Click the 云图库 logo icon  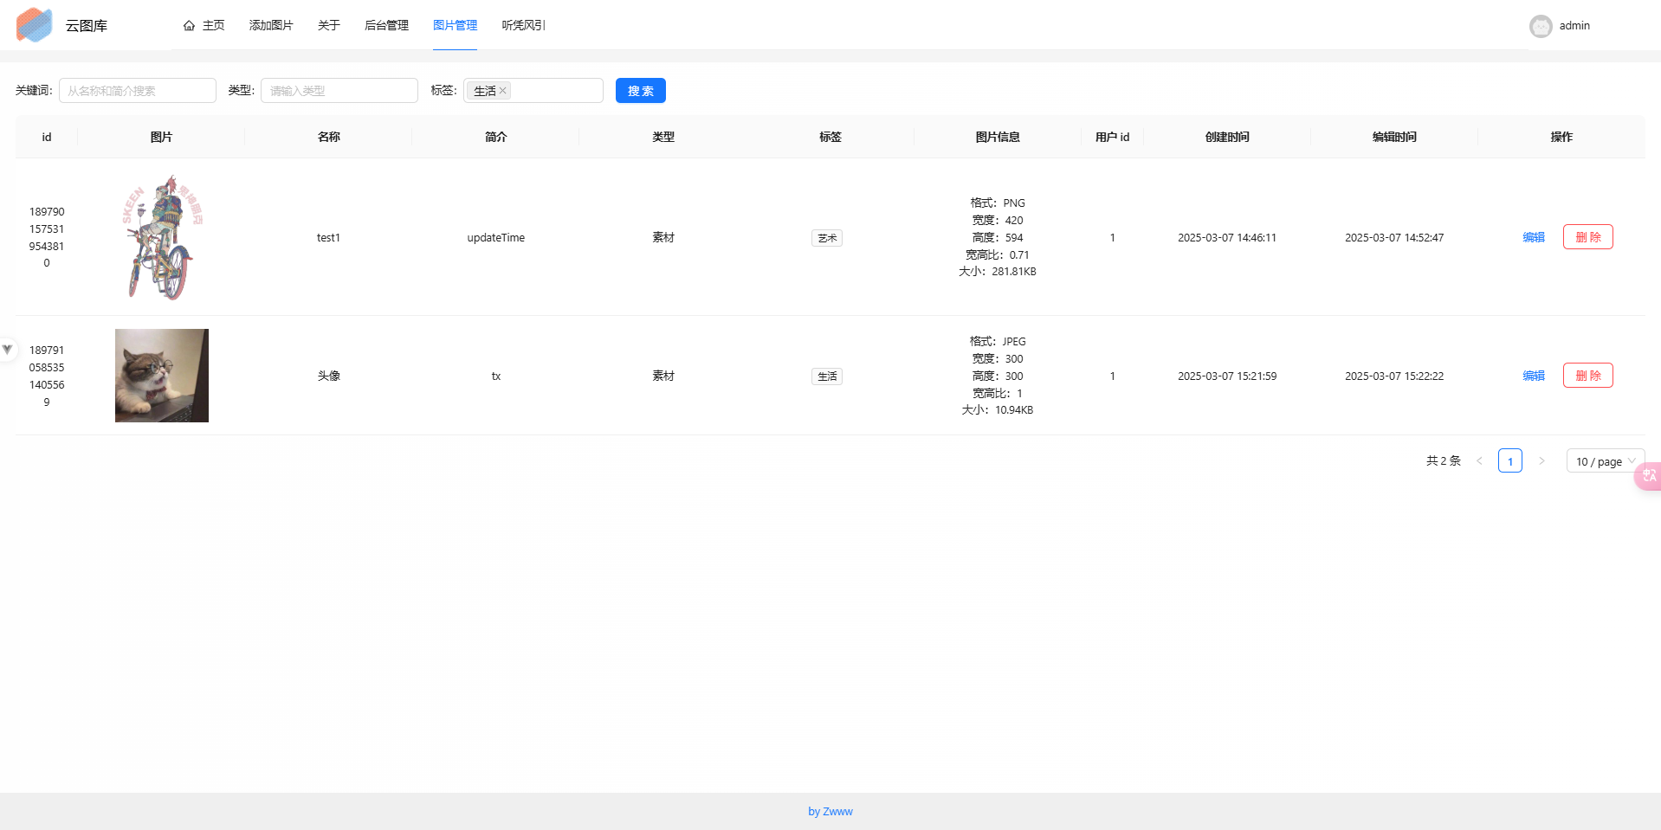[x=35, y=25]
